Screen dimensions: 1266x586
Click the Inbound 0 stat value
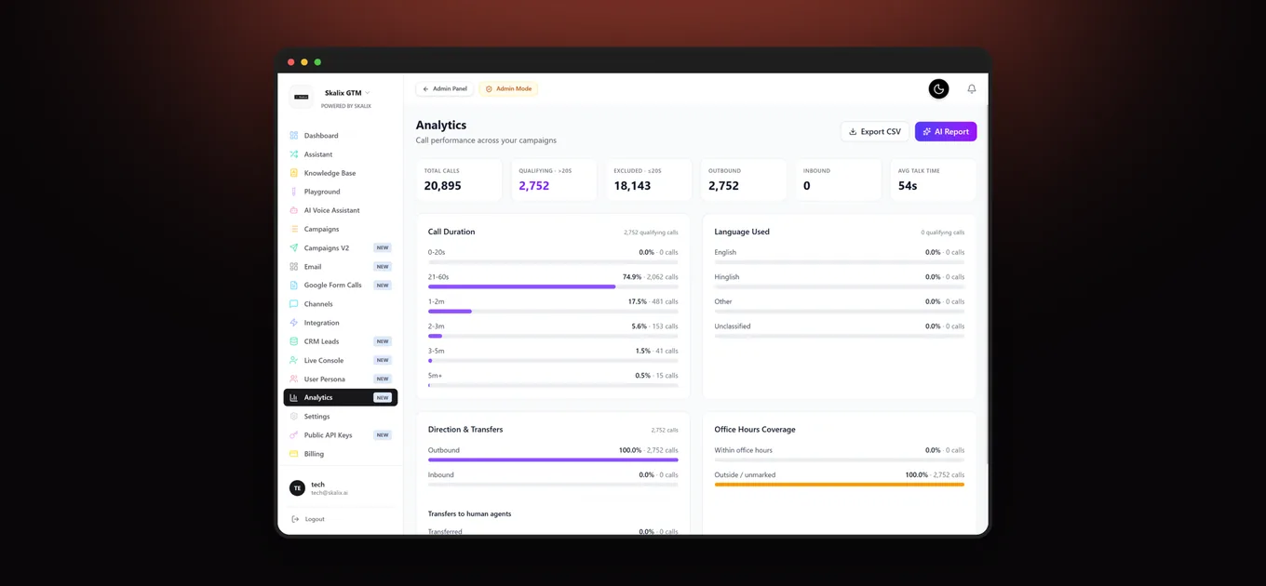point(806,186)
